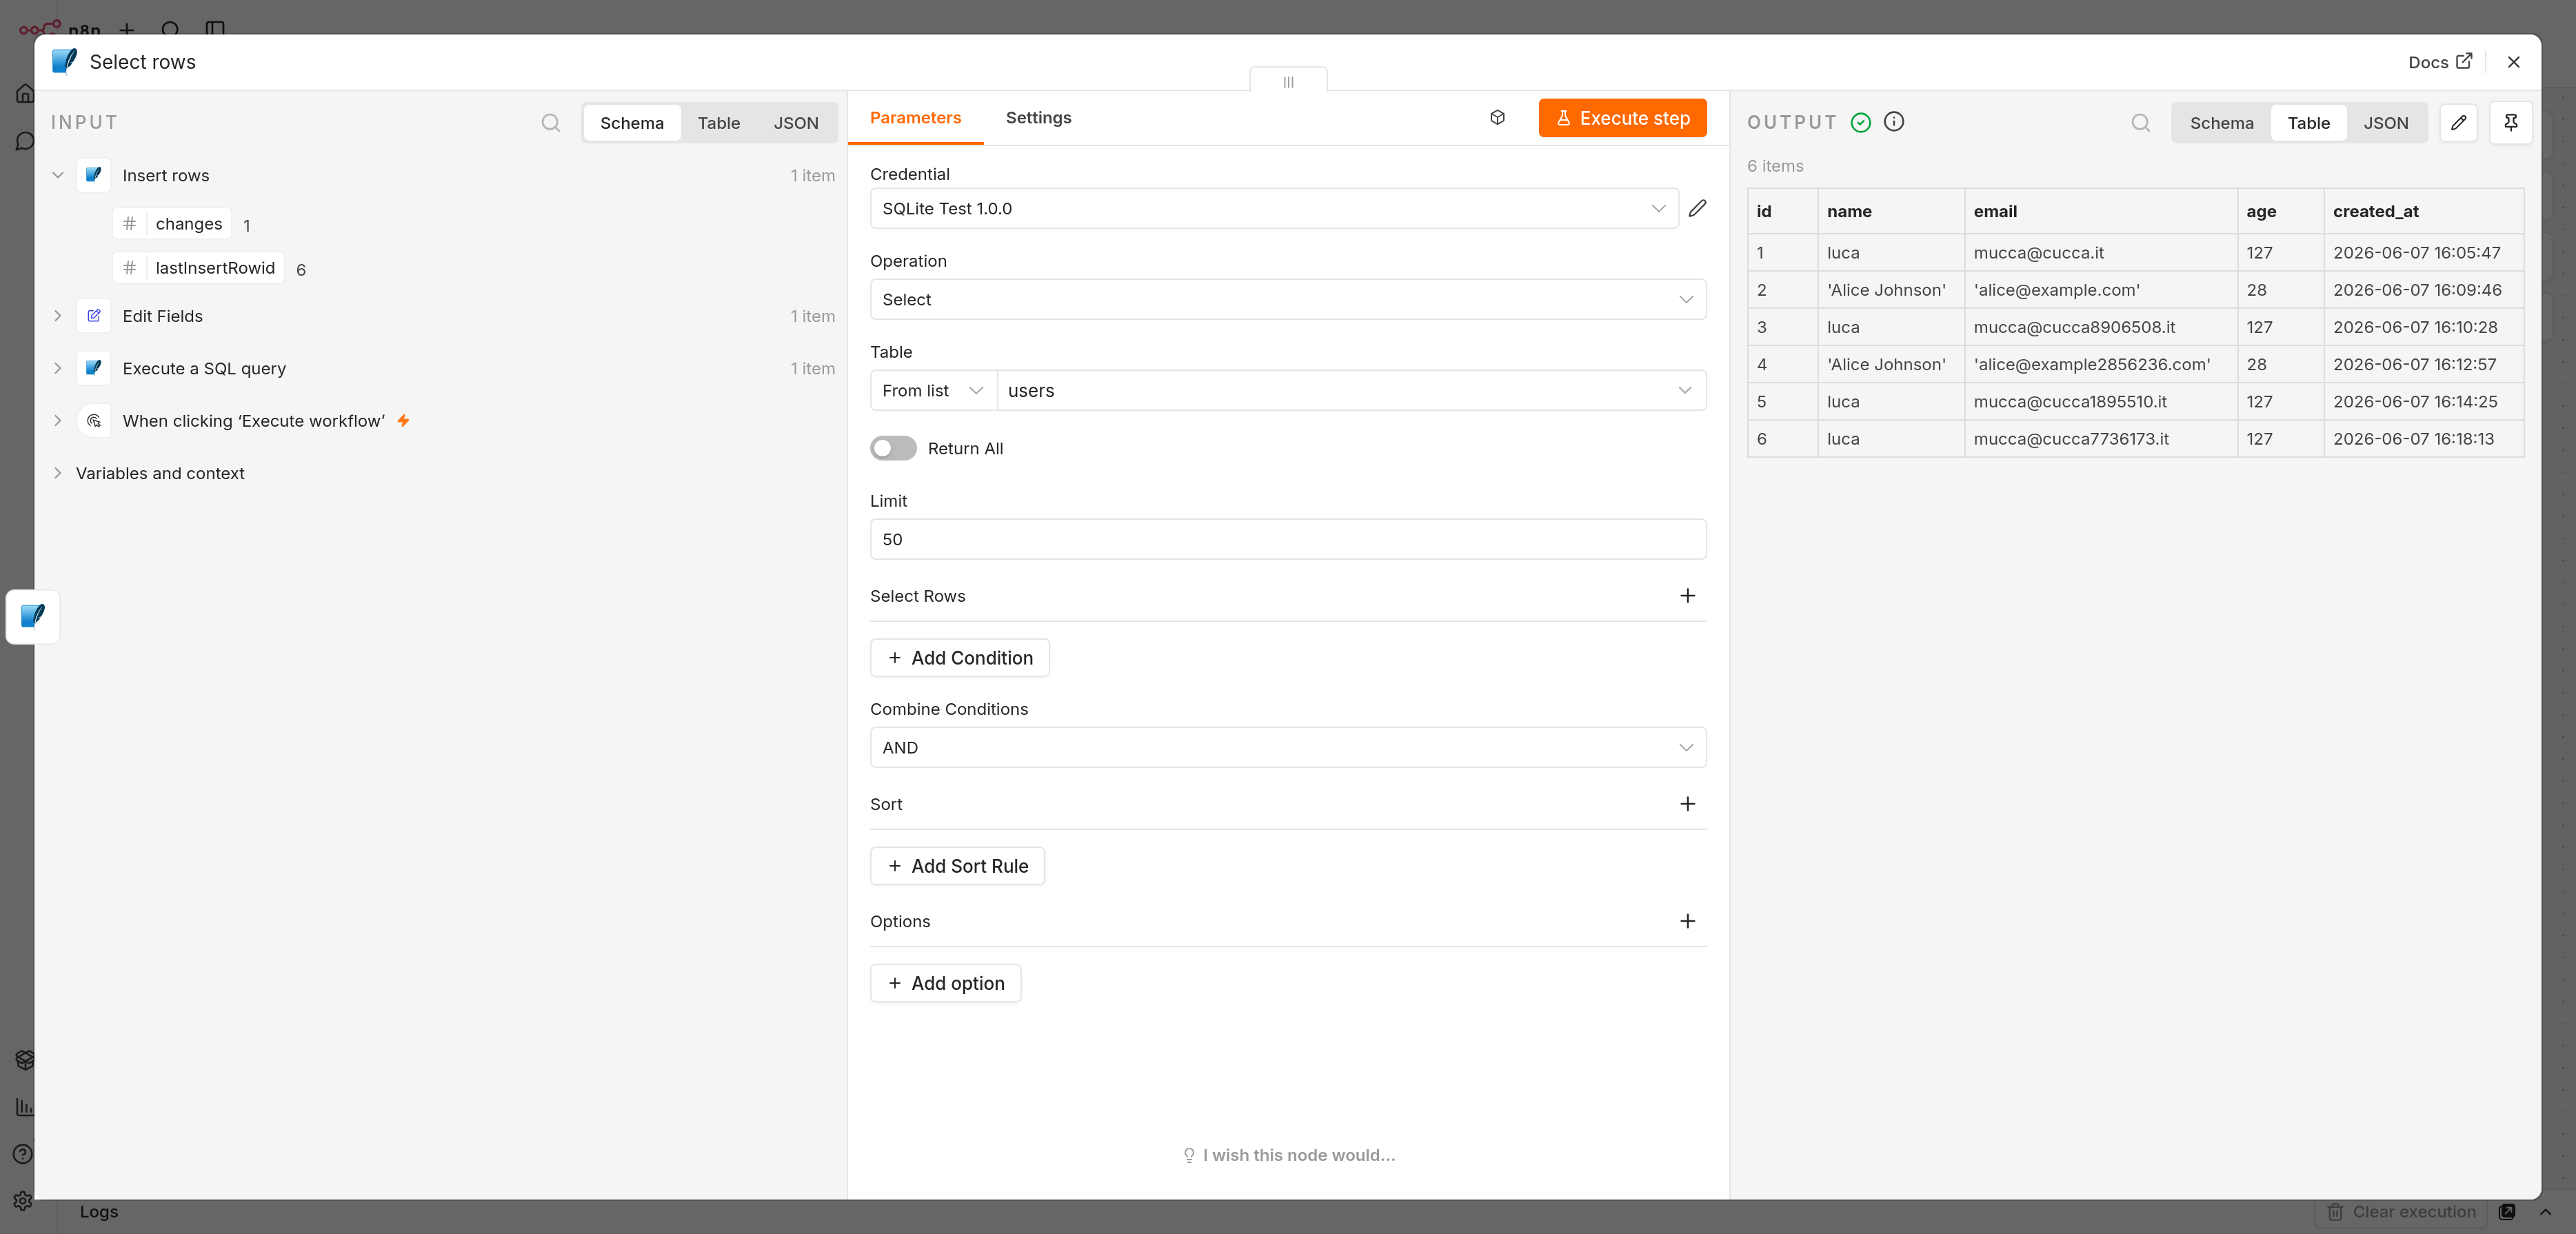Click the output info icon
The image size is (2576, 1234).
[x=1893, y=122]
